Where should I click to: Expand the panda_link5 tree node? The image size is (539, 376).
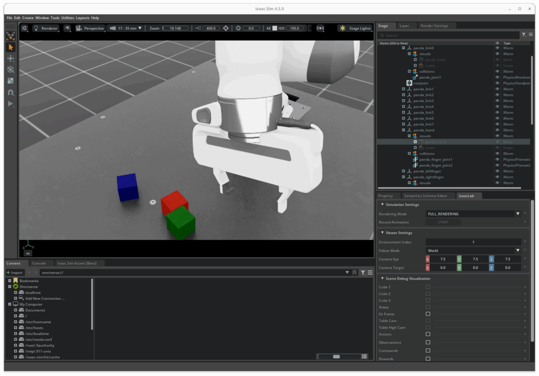pyautogui.click(x=404, y=112)
